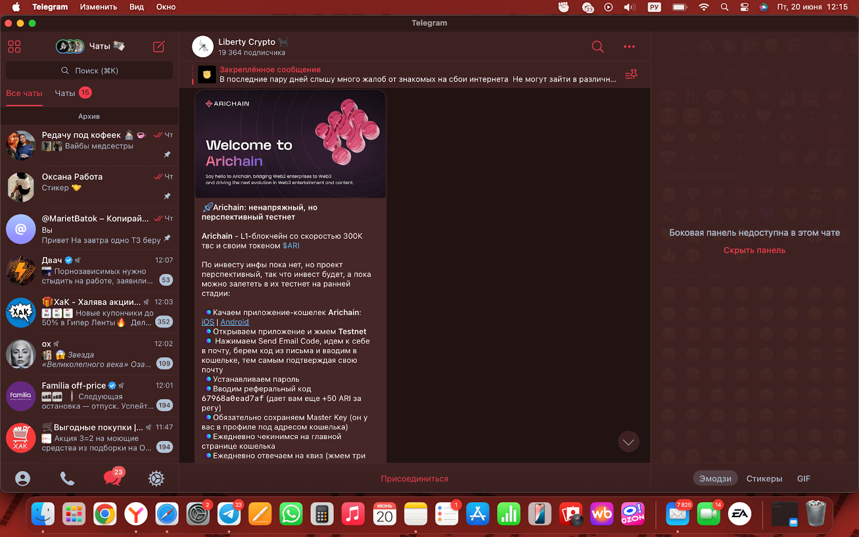The height and width of the screenshot is (537, 859).
Task: Show the pinned messages list icon
Action: tap(631, 74)
